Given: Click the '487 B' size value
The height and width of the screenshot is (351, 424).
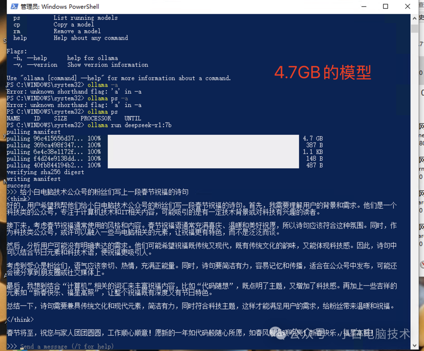Looking at the screenshot, I should (x=314, y=165).
